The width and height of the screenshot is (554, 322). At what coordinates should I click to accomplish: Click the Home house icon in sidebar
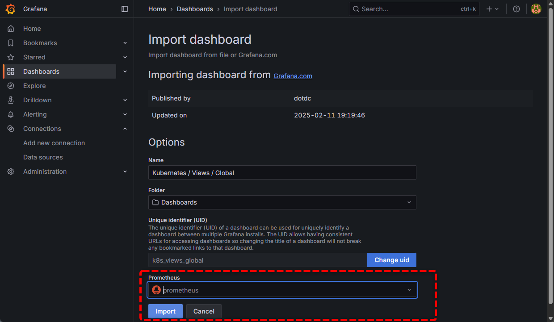11,29
